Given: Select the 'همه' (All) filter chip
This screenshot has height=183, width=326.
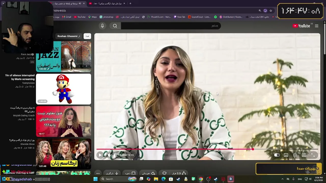Looking at the screenshot, I should (x=87, y=36).
